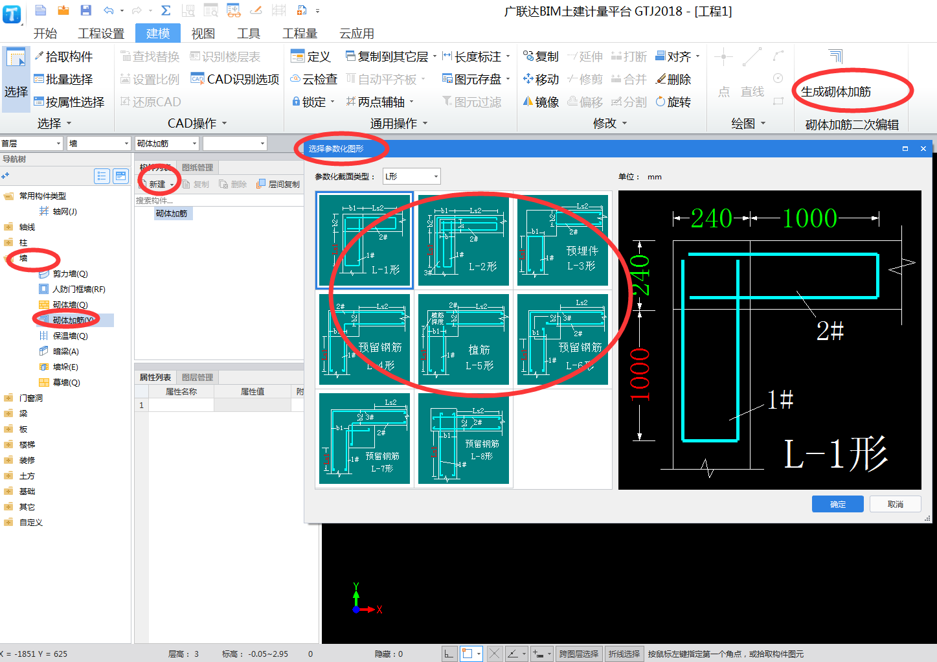The height and width of the screenshot is (662, 937).
Task: Select the 镜像 tool
Action: click(541, 102)
